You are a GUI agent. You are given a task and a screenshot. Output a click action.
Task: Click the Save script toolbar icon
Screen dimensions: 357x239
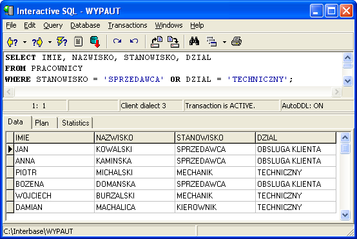pyautogui.click(x=173, y=42)
